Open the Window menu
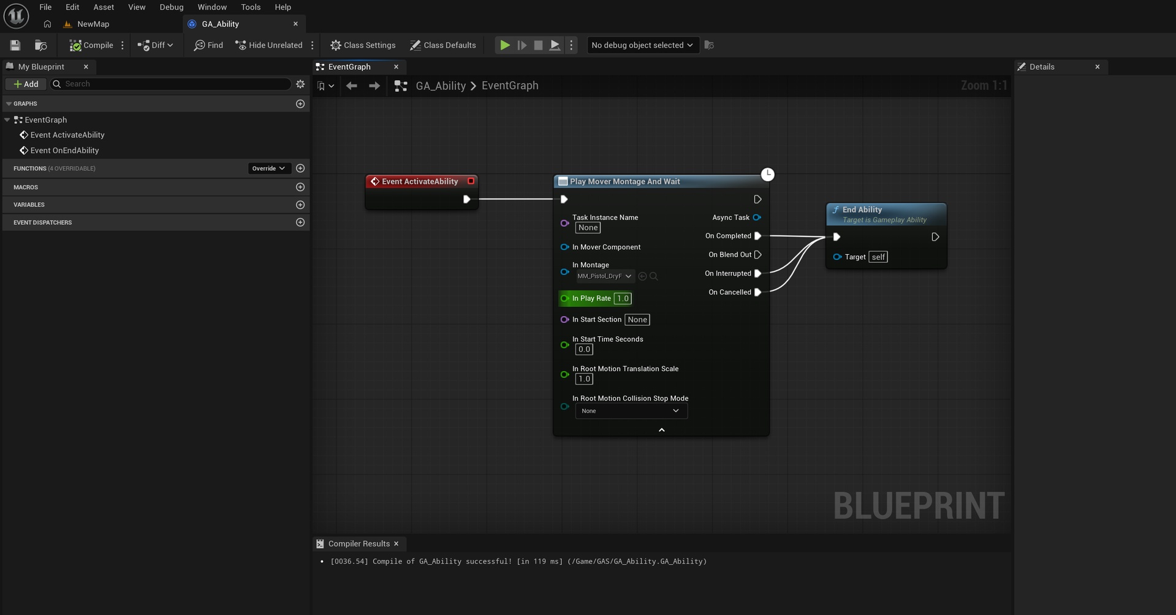 point(212,7)
